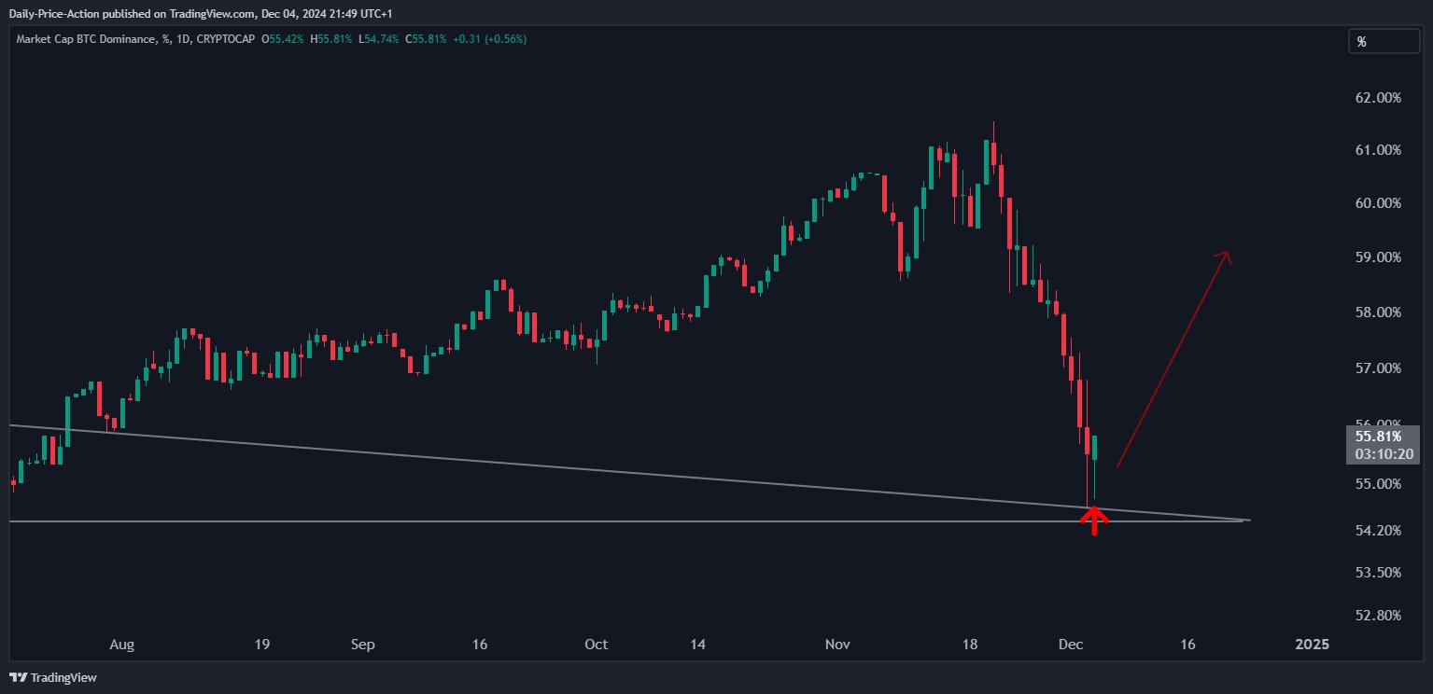Click the high value H55.81%

(331, 39)
